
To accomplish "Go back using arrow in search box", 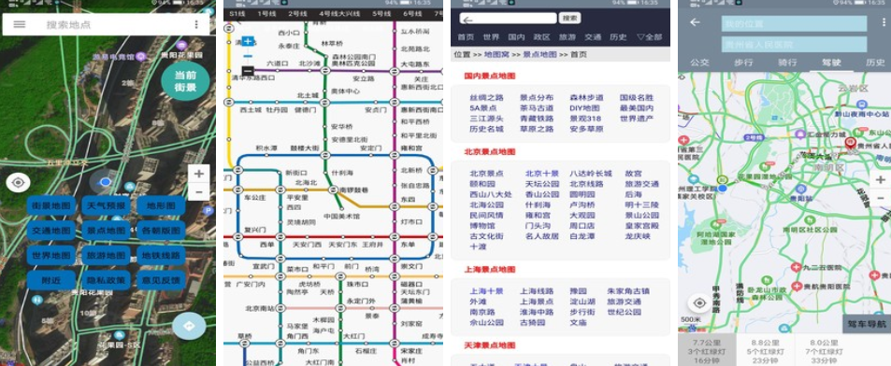I will click(x=467, y=20).
